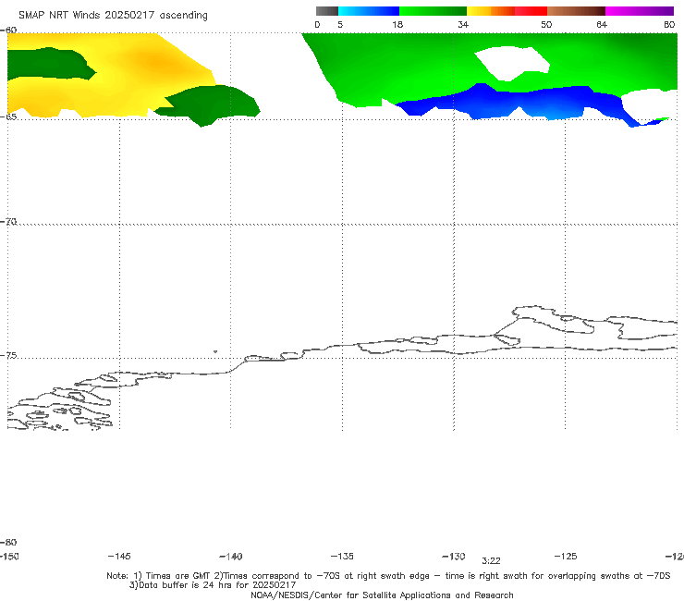Click the latitude label '-70'

[x=8, y=222]
